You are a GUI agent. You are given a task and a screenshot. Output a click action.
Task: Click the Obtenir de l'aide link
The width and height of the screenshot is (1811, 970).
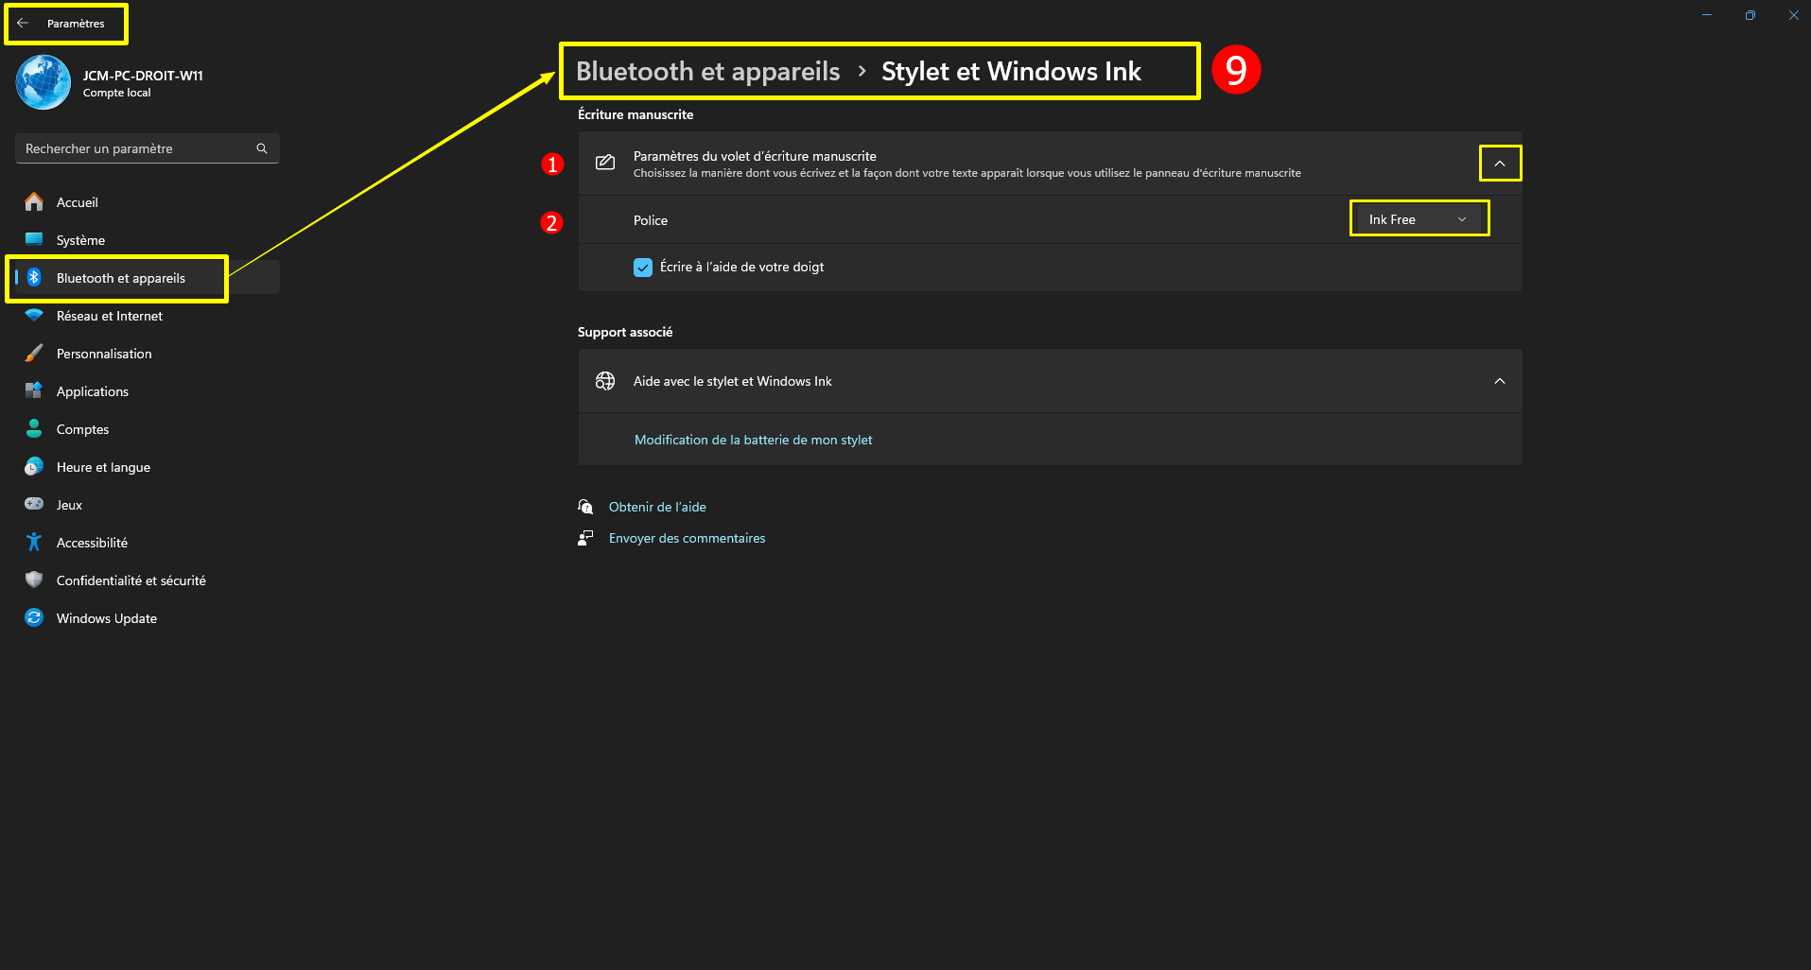[657, 507]
